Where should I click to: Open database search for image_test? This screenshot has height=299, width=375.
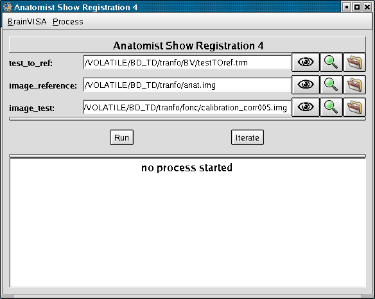(x=331, y=107)
